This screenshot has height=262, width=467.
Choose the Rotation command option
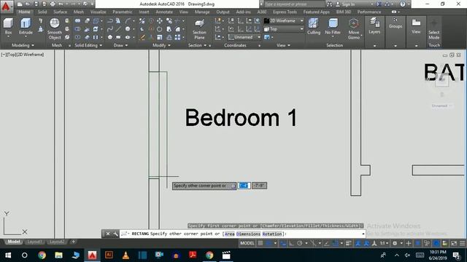[272, 234]
